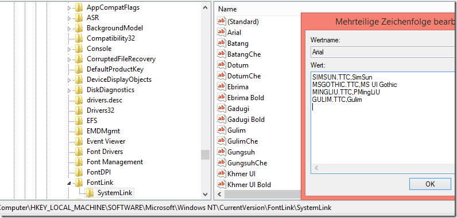Click the Font Drivers folder icon
The width and height of the screenshot is (457, 218).
(x=79, y=152)
